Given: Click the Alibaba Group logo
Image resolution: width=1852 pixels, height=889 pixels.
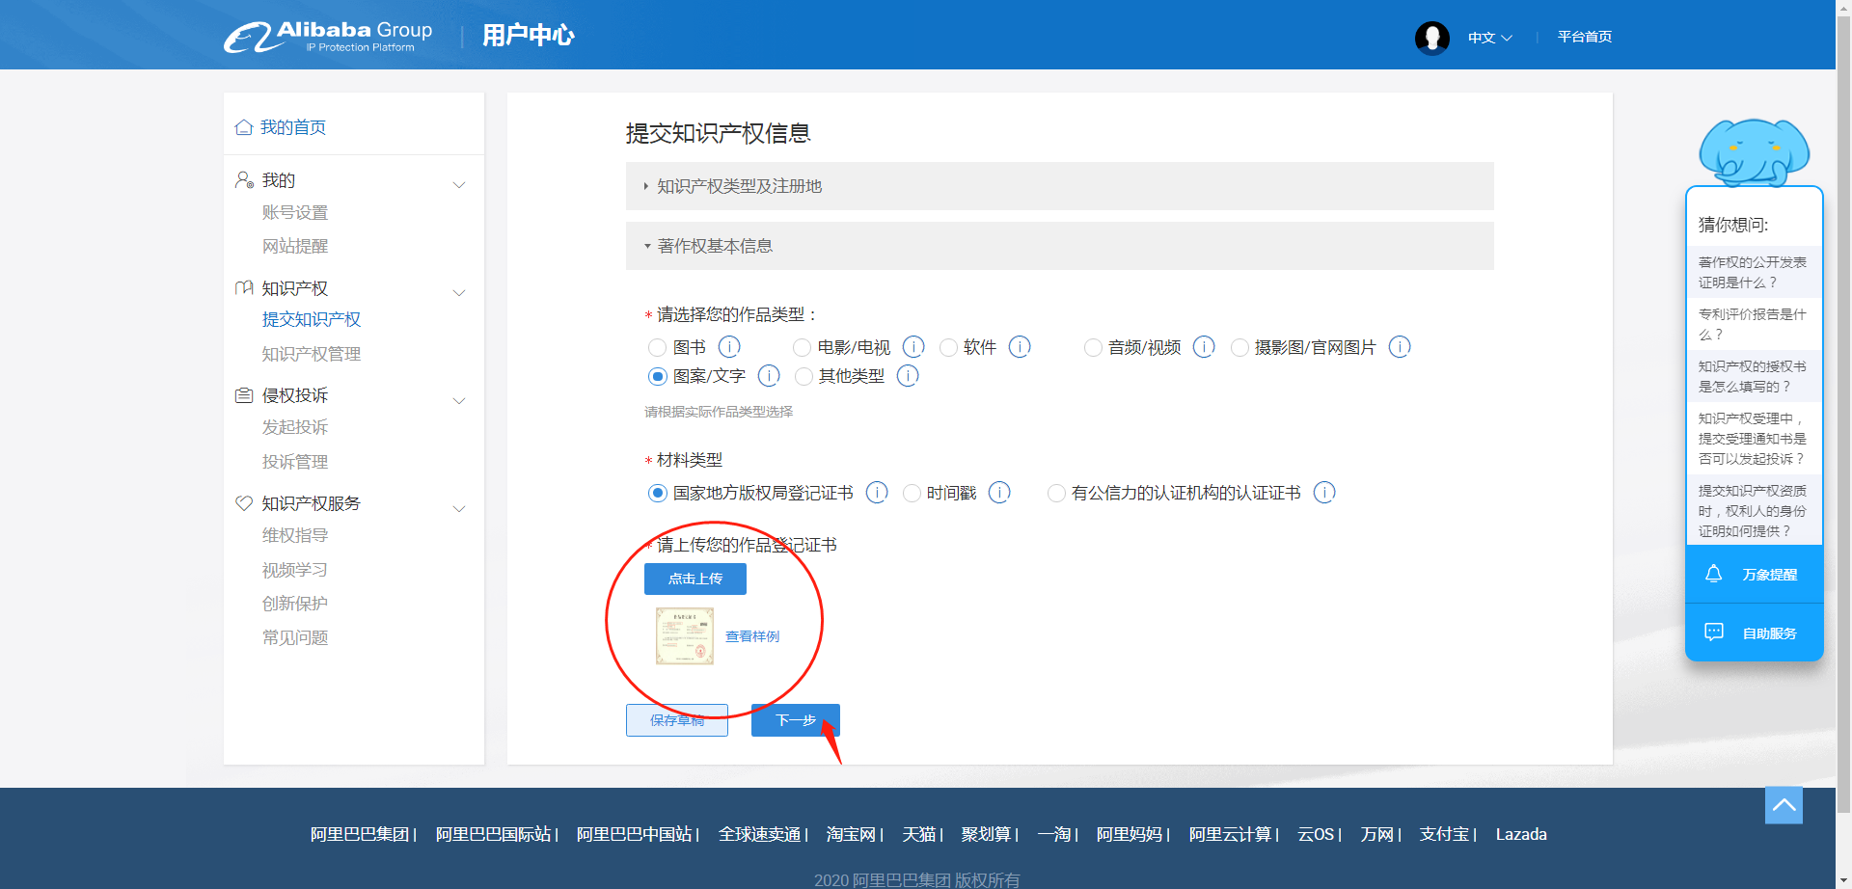Looking at the screenshot, I should coord(328,37).
